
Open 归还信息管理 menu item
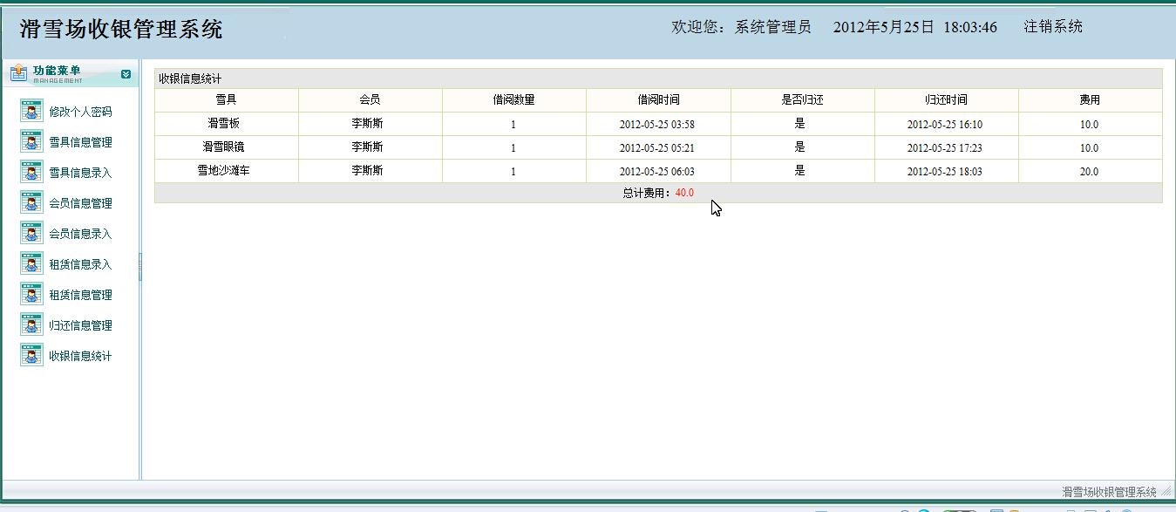coord(80,325)
